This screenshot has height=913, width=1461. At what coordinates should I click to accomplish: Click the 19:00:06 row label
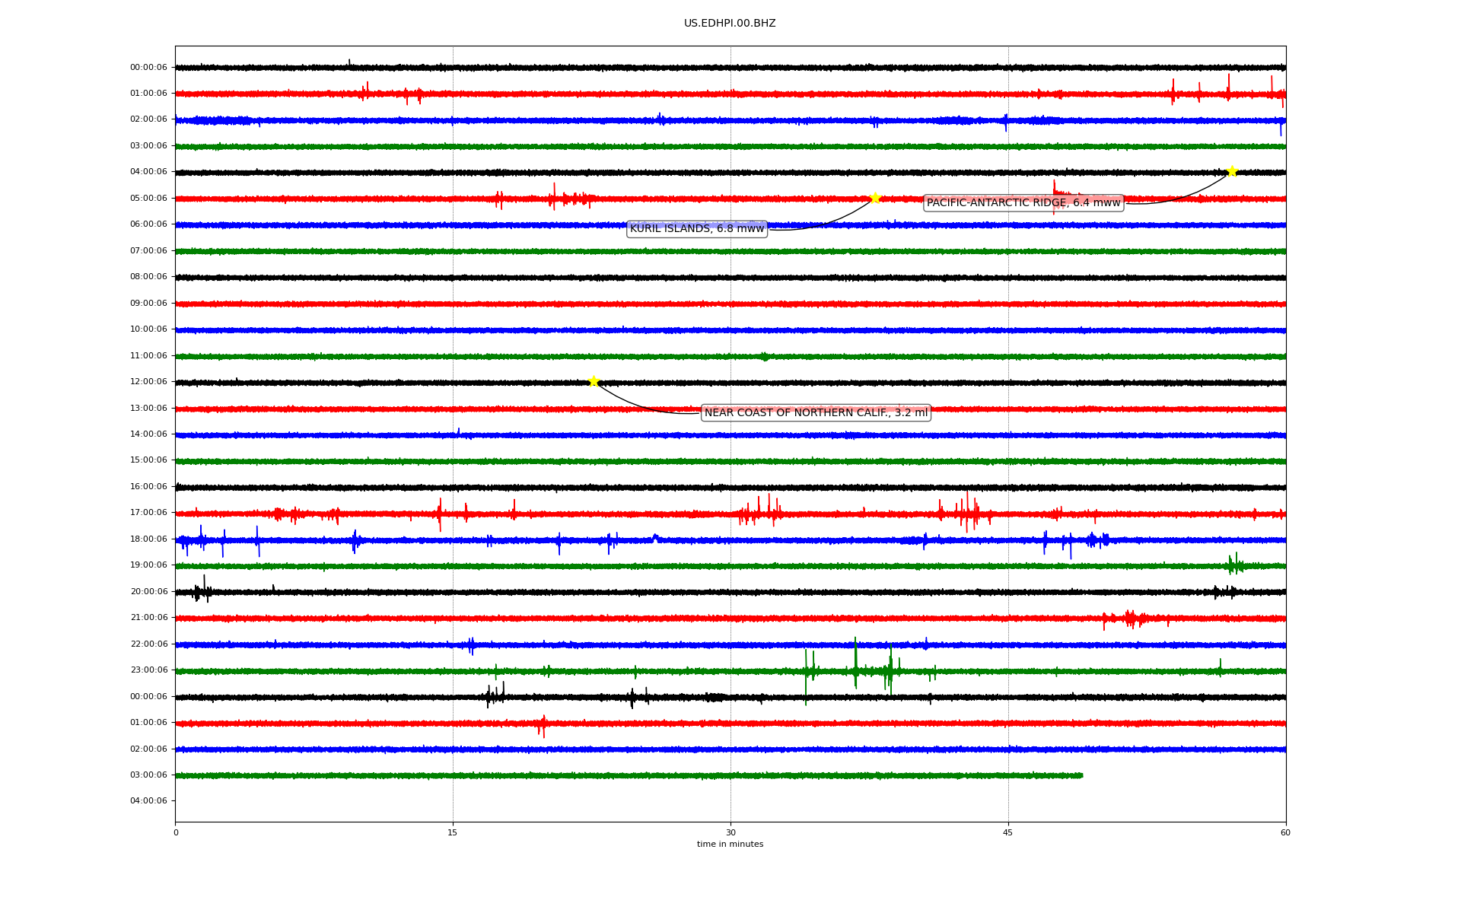coord(148,565)
